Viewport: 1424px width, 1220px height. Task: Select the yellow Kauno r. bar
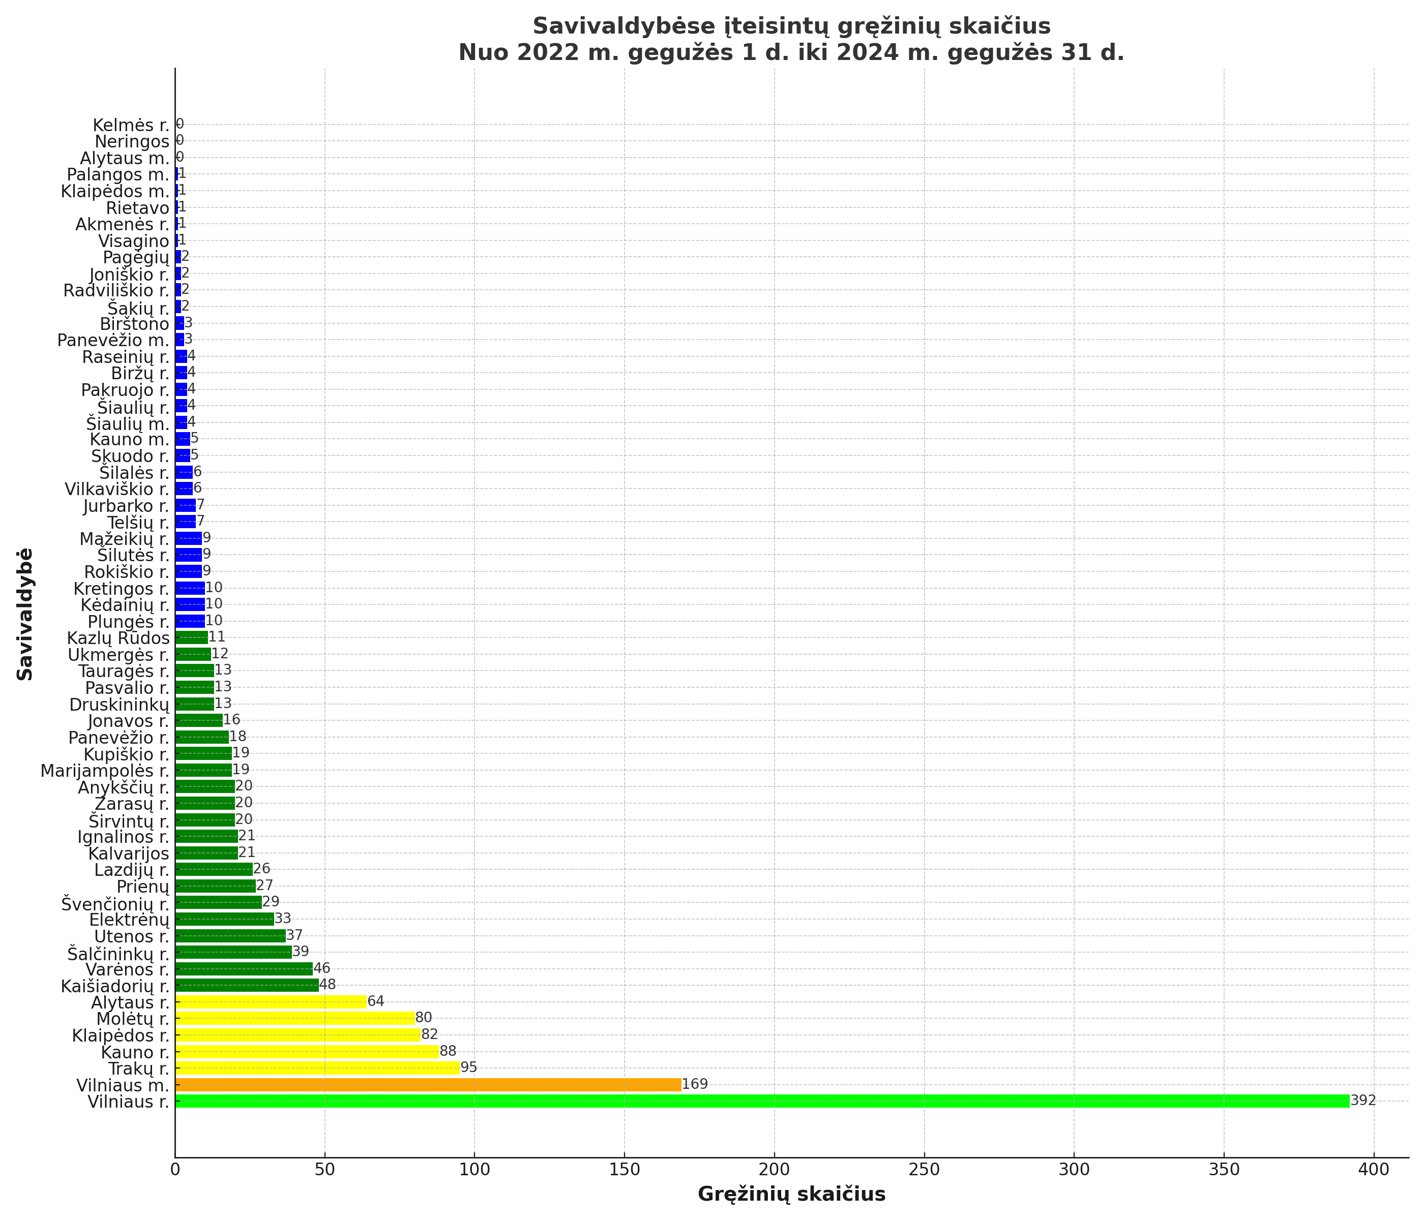307,1052
